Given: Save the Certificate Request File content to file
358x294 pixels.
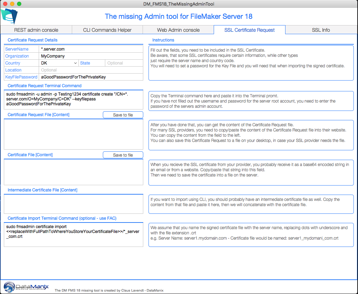Looking at the screenshot, I should click(x=123, y=115).
